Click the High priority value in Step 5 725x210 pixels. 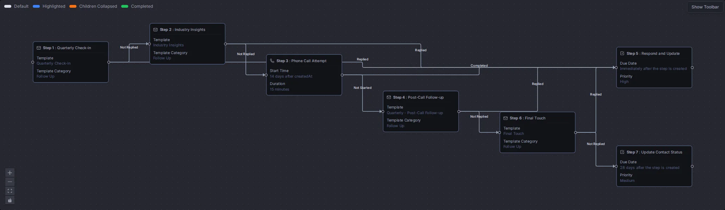624,82
